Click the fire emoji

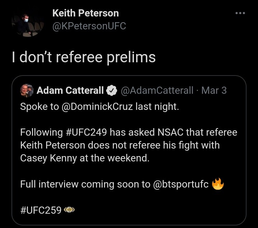point(218,184)
